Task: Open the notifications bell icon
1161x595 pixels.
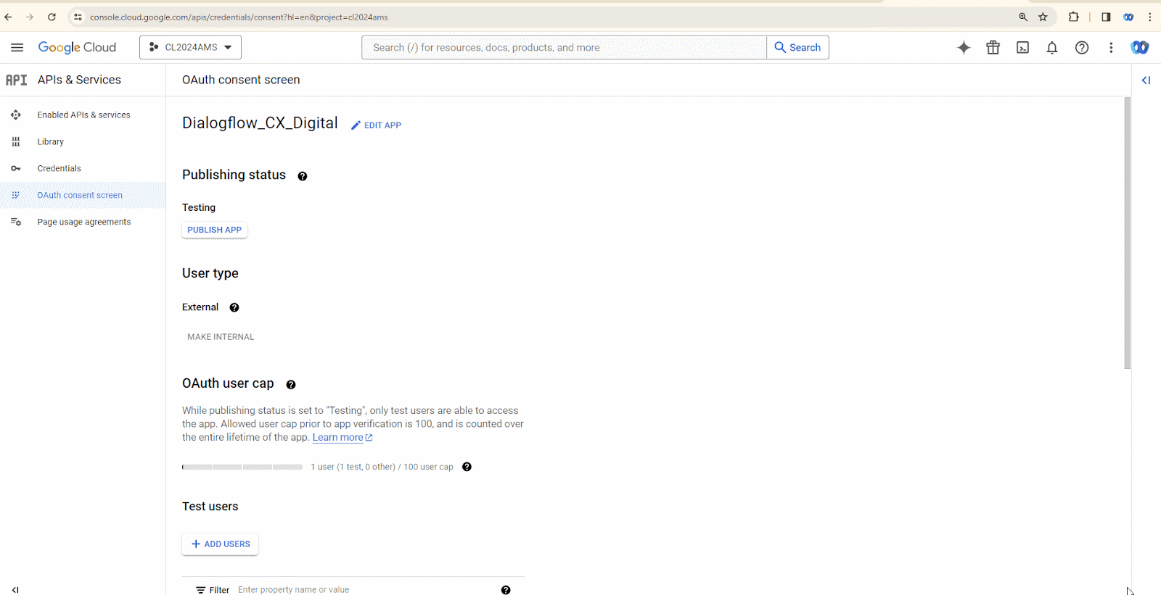Action: pyautogui.click(x=1052, y=47)
